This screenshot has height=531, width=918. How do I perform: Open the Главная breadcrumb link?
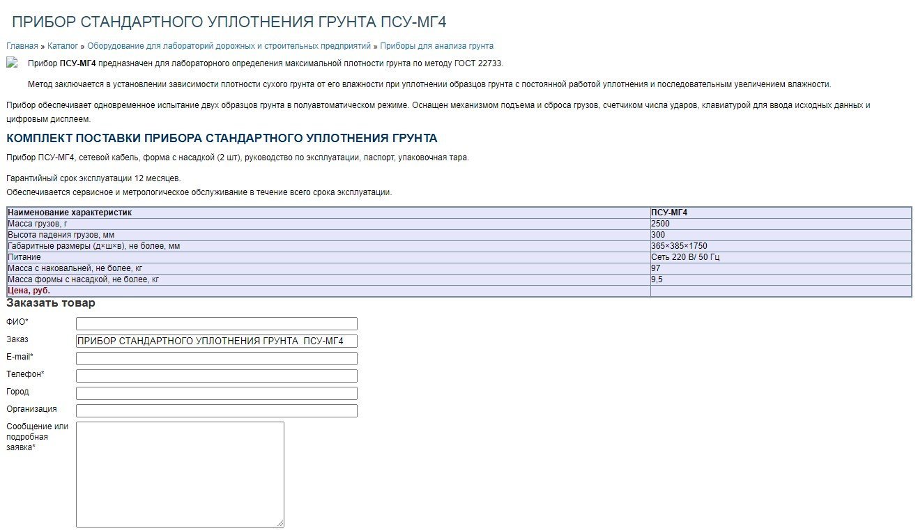click(x=22, y=46)
